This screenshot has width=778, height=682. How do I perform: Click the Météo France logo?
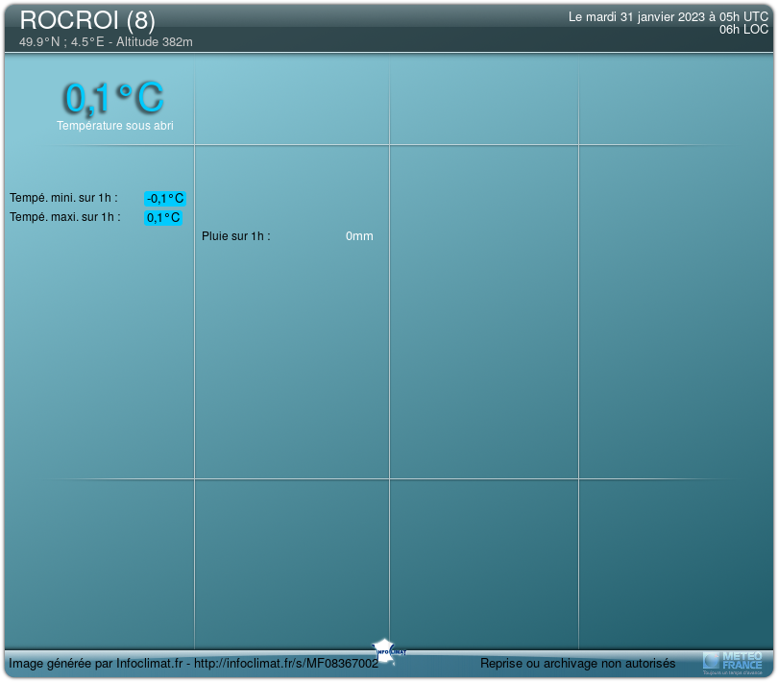734,661
